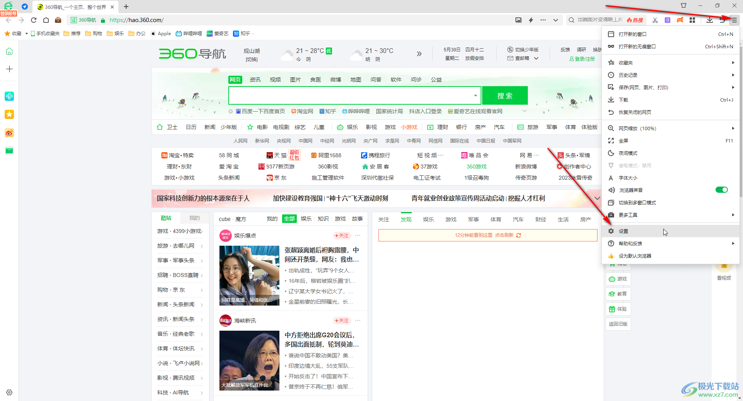Screen dimensions: 743x401
Task: Click the 返回旧版 button
Action: (618, 324)
